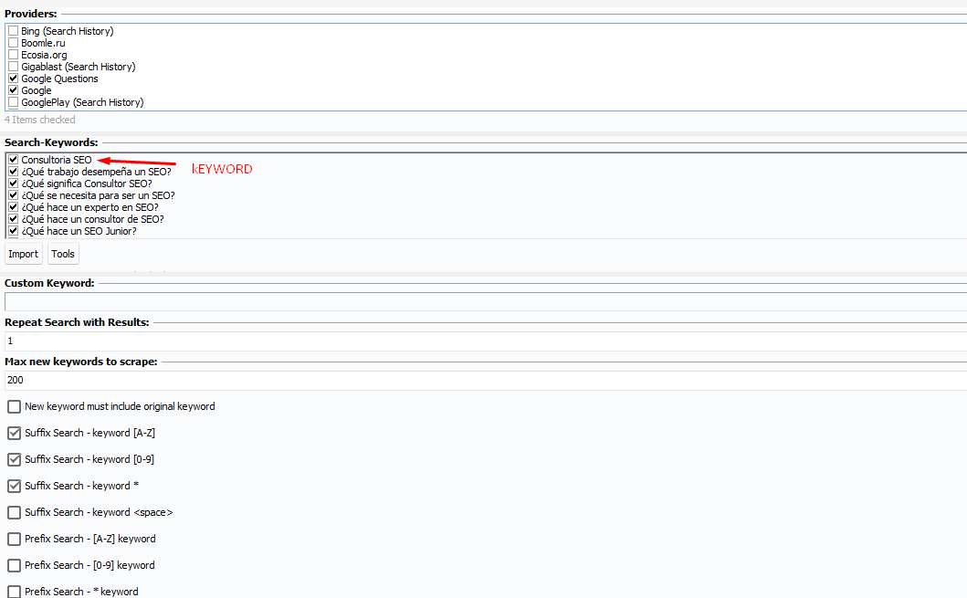Enable 'New keyword must include original keyword'

15,407
